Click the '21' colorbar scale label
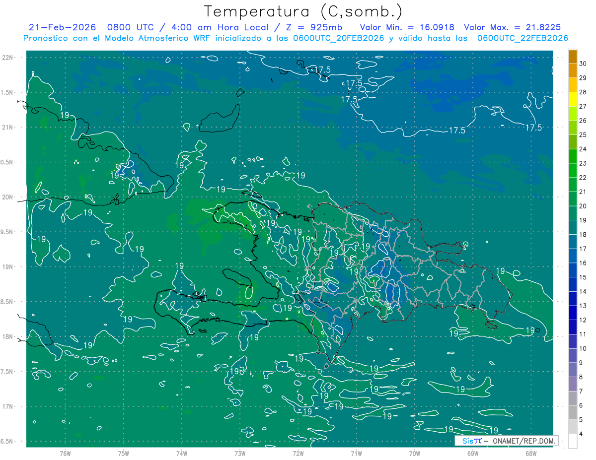This screenshot has height=460, width=596. pos(583,192)
